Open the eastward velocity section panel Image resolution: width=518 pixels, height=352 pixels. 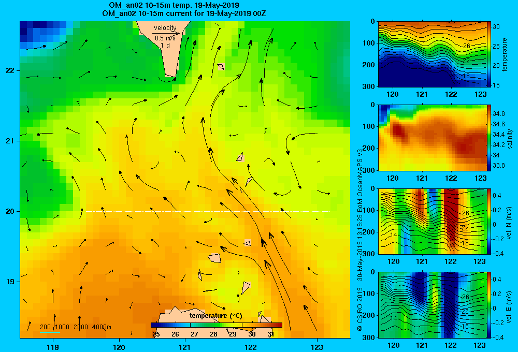[x=433, y=305]
